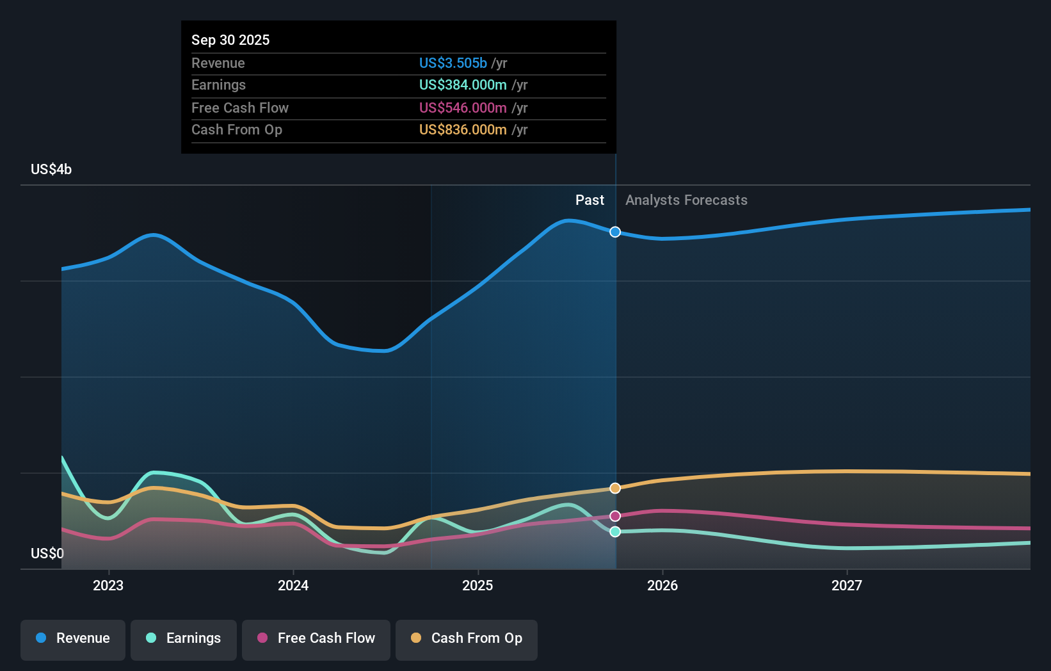
Task: Toggle the Revenue series visibility in the legend
Action: [72, 638]
